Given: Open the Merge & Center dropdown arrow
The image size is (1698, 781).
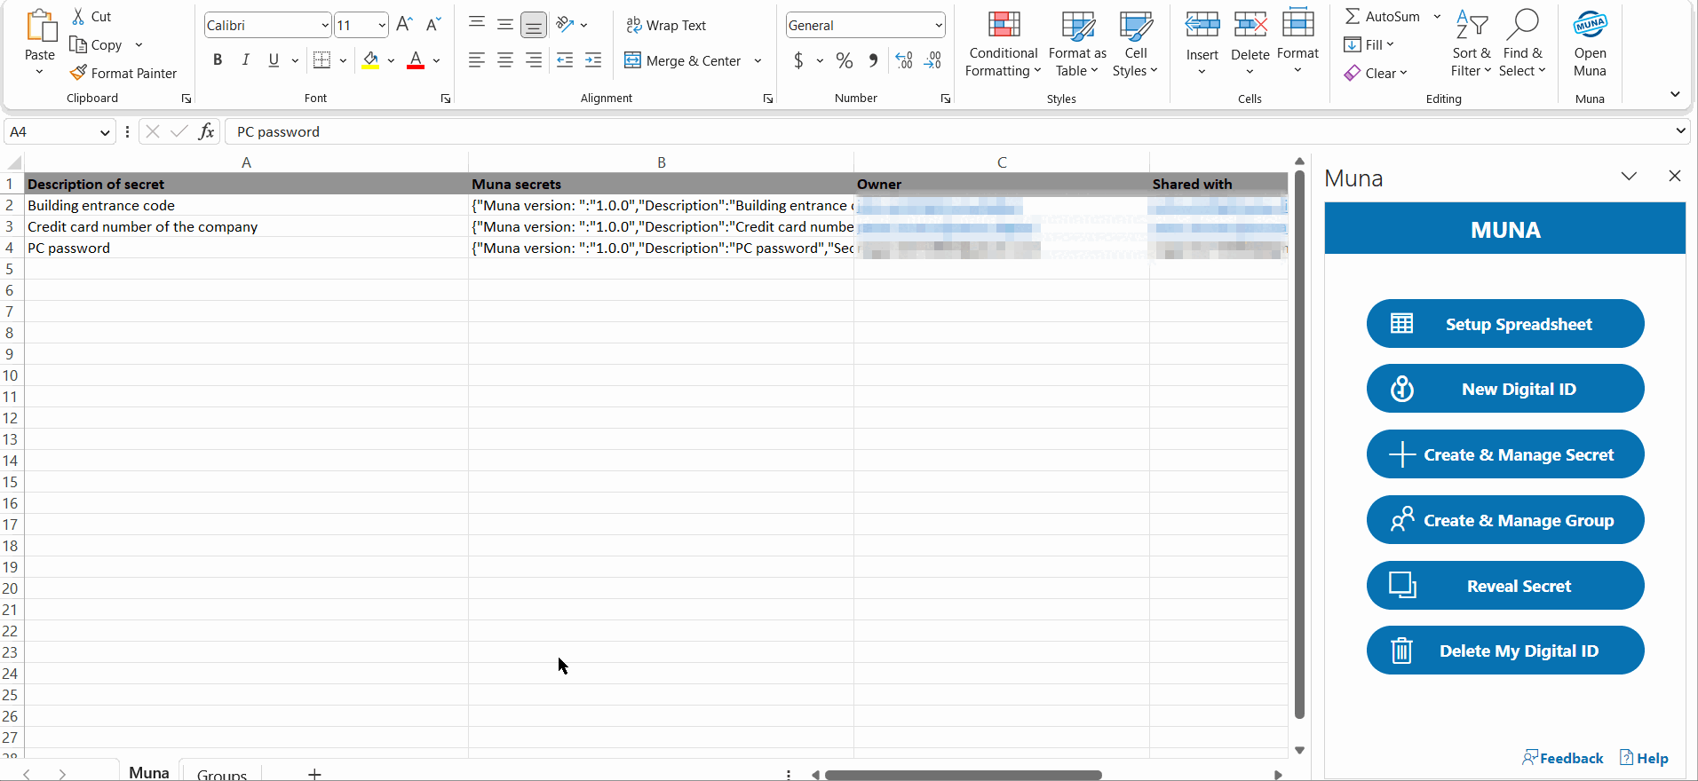Looking at the screenshot, I should pyautogui.click(x=758, y=60).
